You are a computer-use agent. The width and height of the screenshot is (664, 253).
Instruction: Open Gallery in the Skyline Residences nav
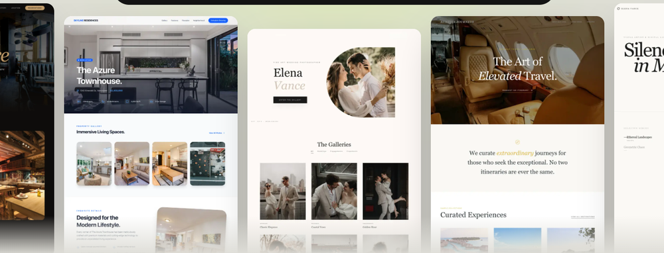[x=164, y=21]
